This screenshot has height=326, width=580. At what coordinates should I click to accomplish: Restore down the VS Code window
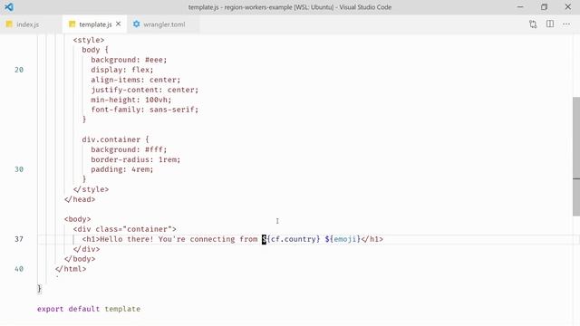point(544,7)
